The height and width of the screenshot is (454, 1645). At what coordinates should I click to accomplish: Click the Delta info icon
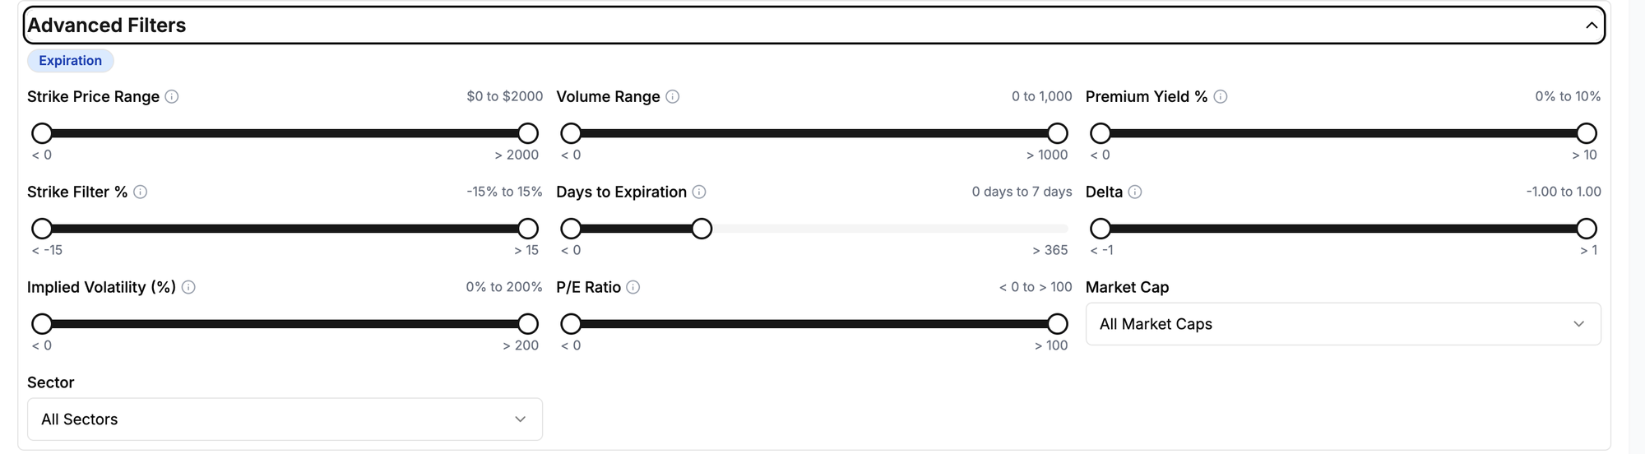pos(1135,192)
